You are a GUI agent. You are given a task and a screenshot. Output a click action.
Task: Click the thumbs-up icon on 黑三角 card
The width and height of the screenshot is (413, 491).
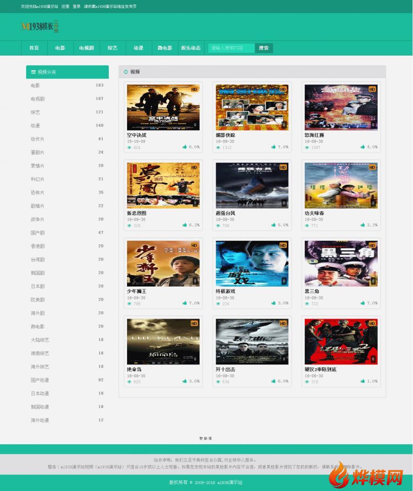363,303
